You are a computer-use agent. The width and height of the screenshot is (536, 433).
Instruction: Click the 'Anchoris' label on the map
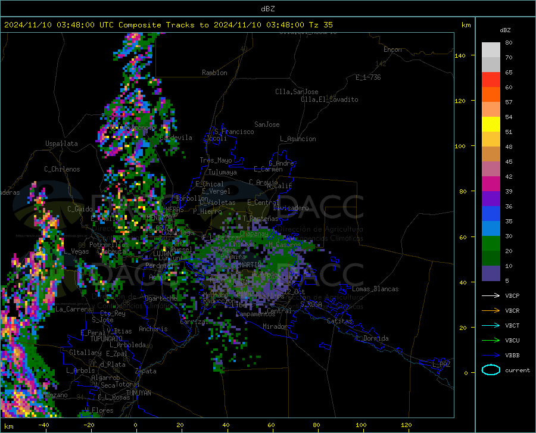(x=153, y=329)
